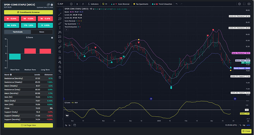Click the Resistance (Monthly) band row
The height and width of the screenshot is (135, 254).
[28, 78]
